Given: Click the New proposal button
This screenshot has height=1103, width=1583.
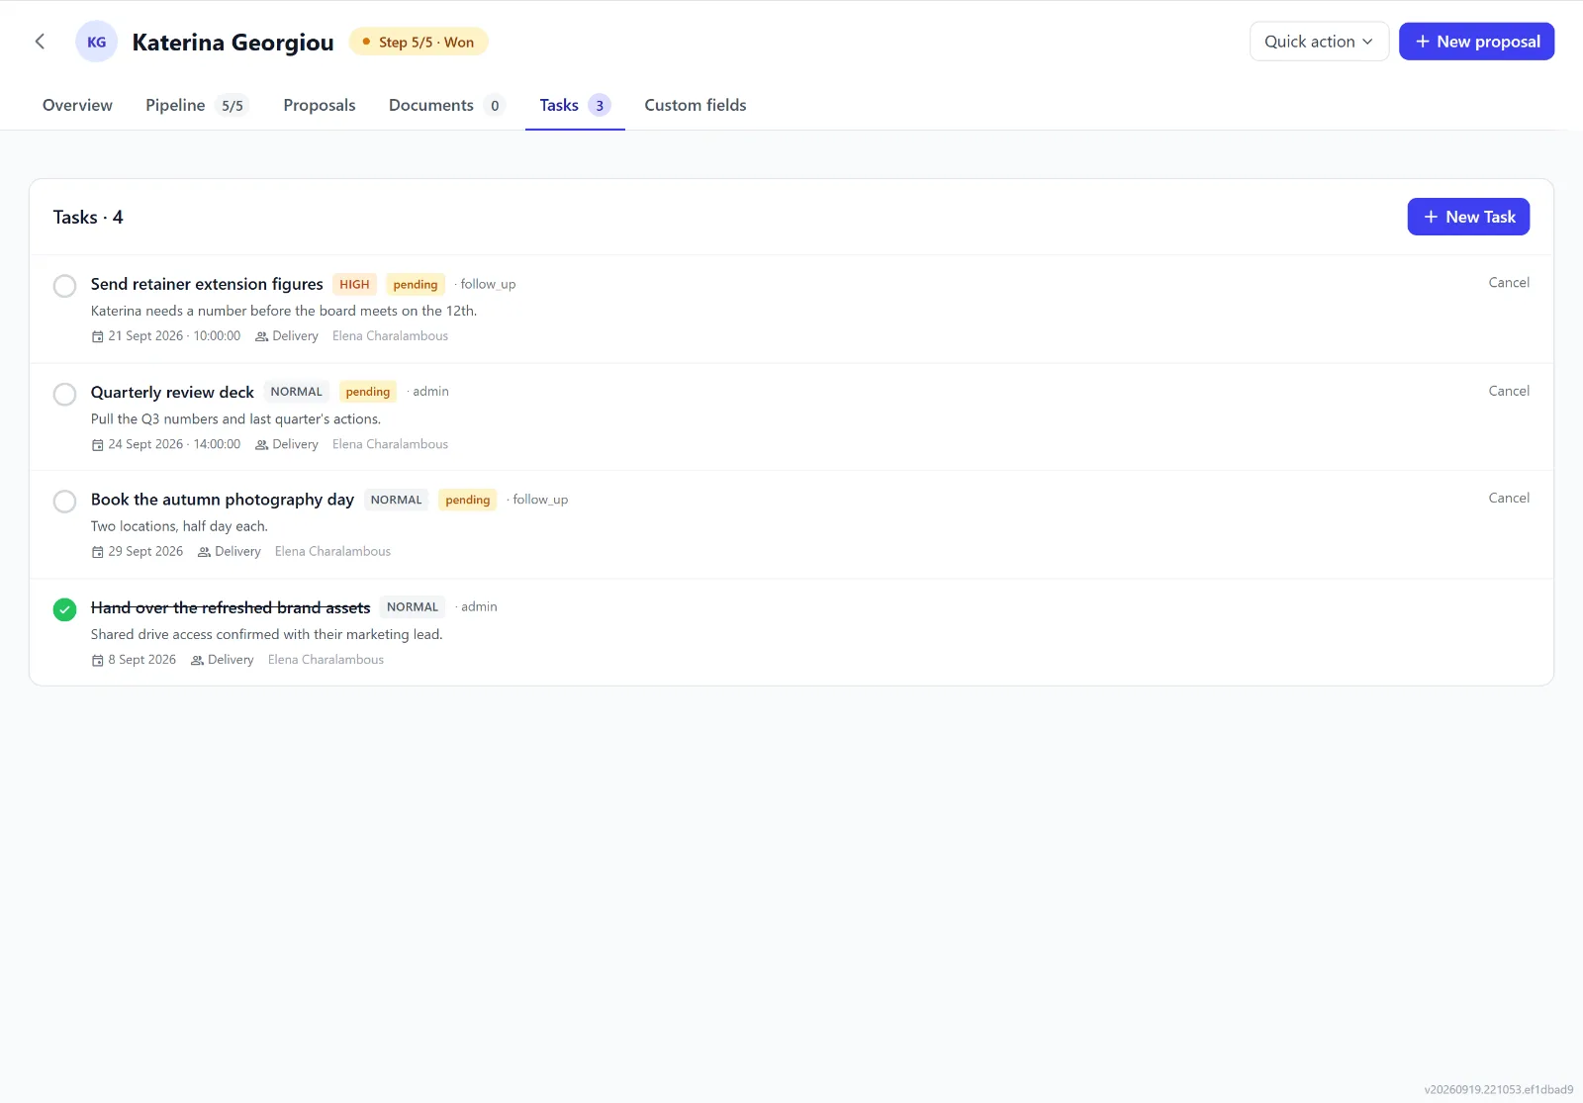Looking at the screenshot, I should [x=1476, y=42].
